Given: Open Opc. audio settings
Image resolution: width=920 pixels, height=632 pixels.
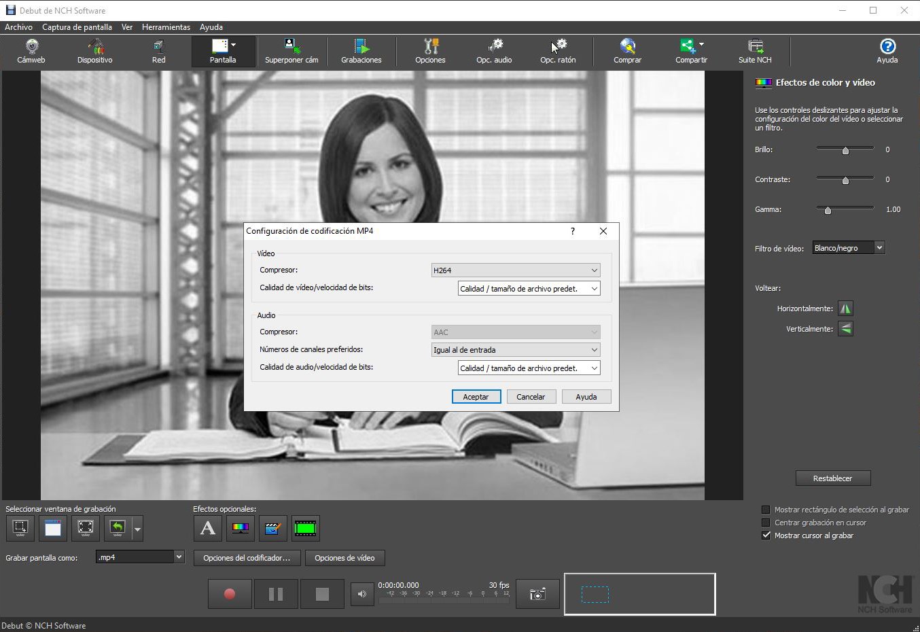Looking at the screenshot, I should pos(494,51).
